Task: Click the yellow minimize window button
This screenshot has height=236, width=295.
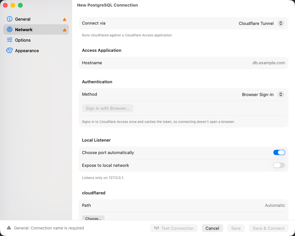Action: 13,5
